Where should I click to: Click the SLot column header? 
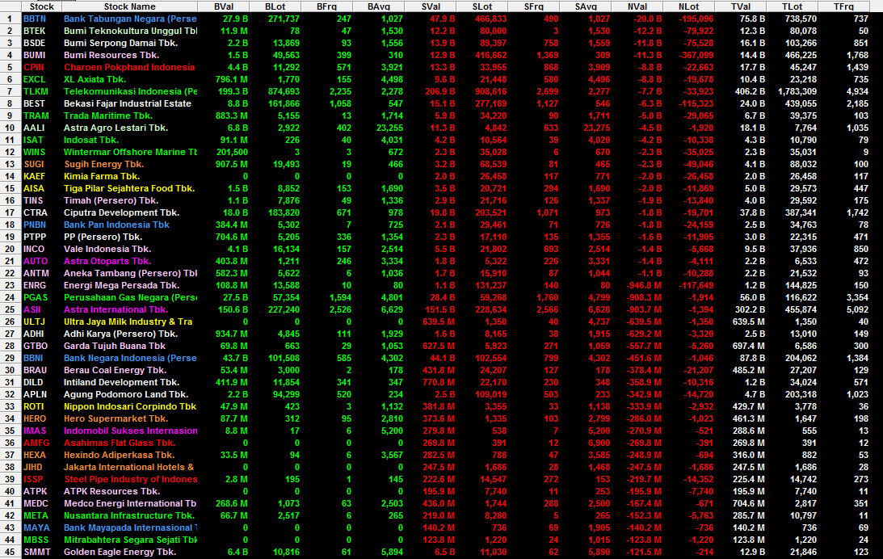tap(482, 6)
